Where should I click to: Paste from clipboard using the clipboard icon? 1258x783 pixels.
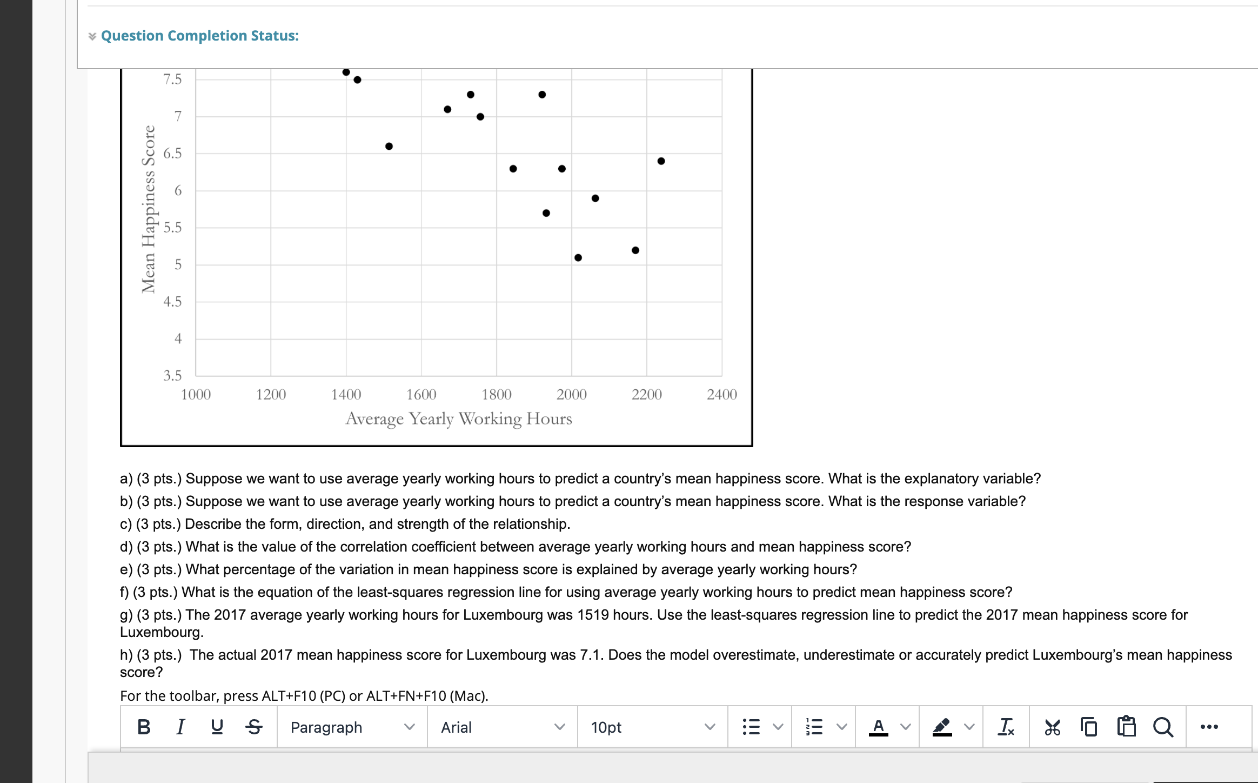point(1126,727)
